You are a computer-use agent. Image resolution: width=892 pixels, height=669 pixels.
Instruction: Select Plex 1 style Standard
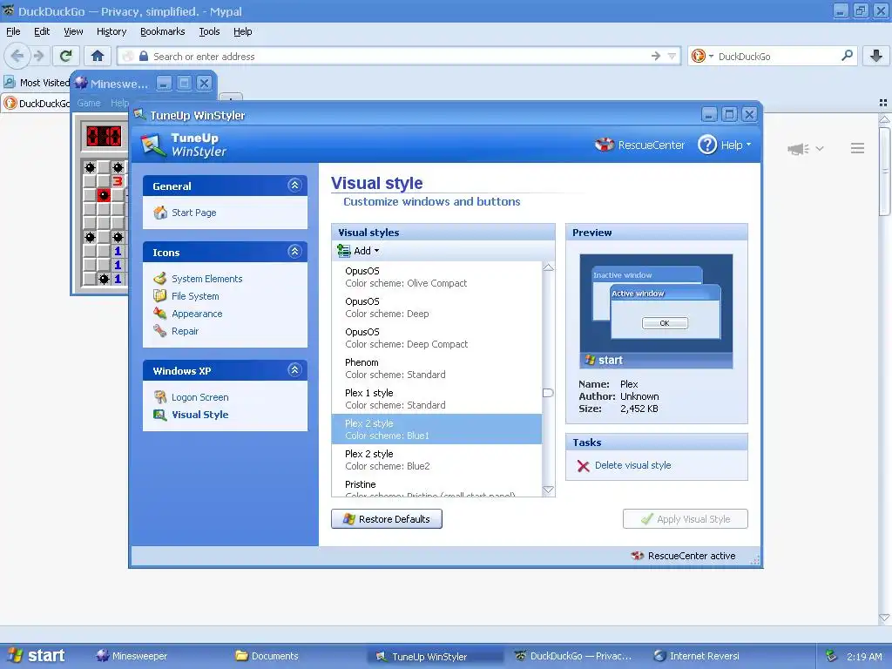437,399
